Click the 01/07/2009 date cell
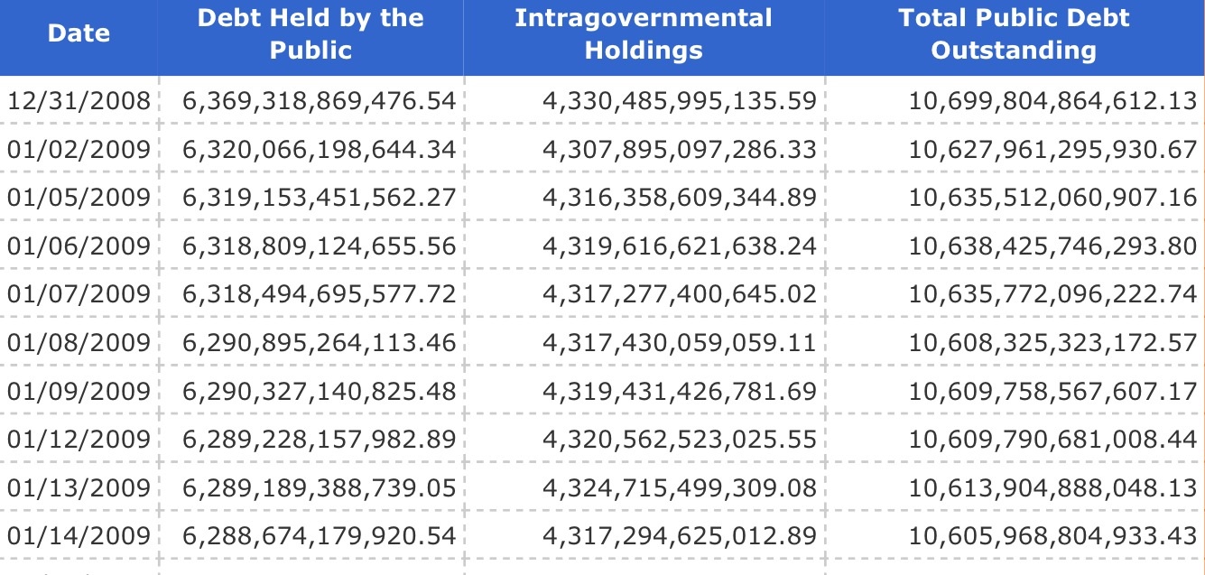The height and width of the screenshot is (575, 1205). point(79,294)
